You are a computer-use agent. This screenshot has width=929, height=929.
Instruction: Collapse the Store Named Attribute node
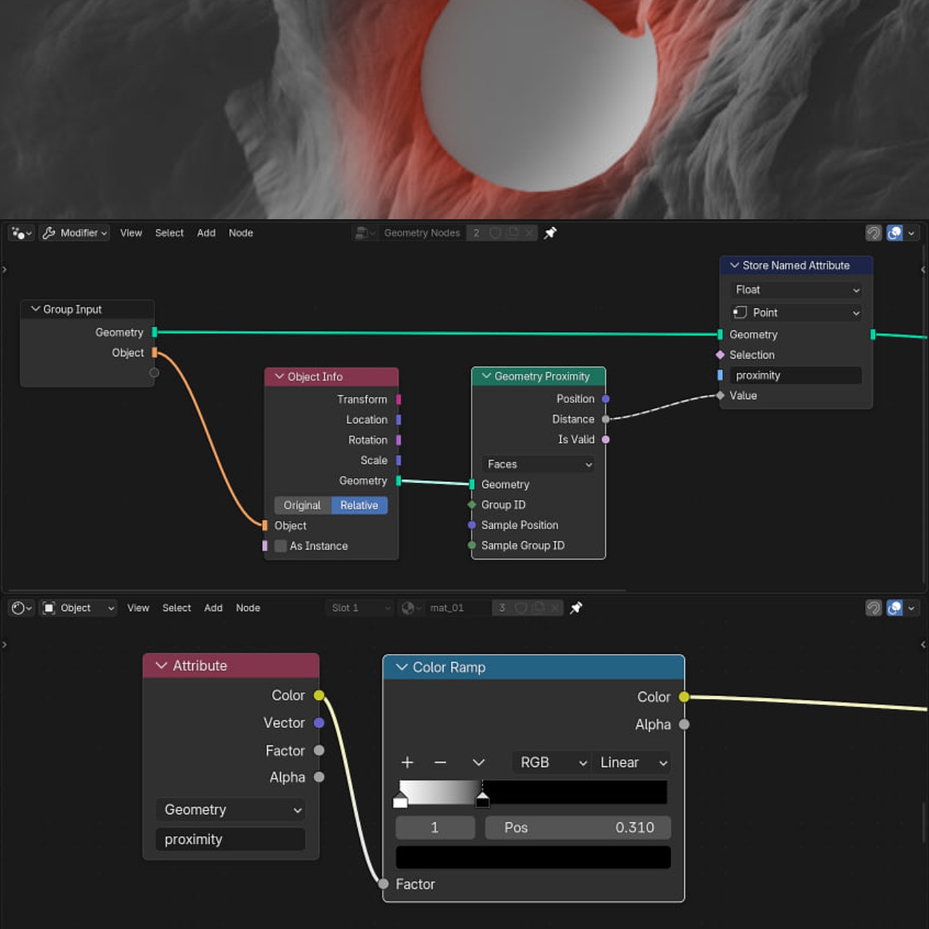tap(734, 266)
